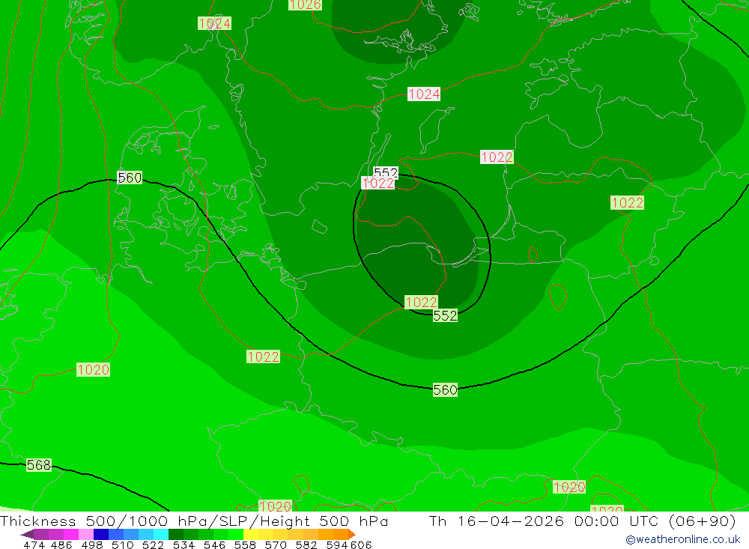Click the bright yellow legend swatch after 558
The width and height of the screenshot is (749, 549).
pyautogui.click(x=251, y=534)
